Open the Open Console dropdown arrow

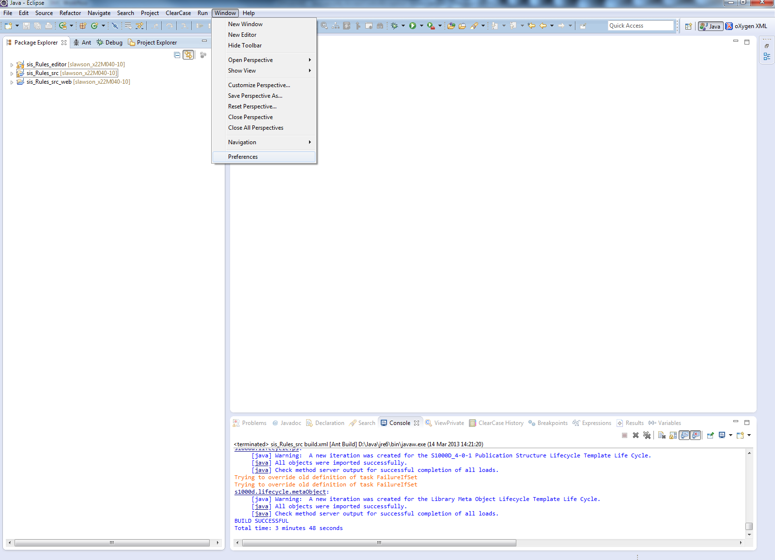(x=749, y=435)
